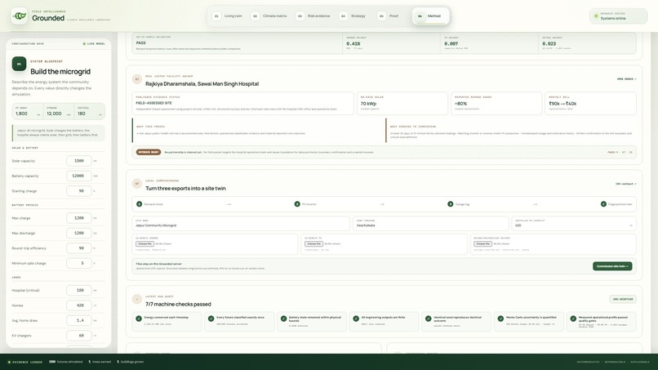658x370 pixels.
Task: Click Choose File under 15-minute demand
Action: pyautogui.click(x=144, y=243)
